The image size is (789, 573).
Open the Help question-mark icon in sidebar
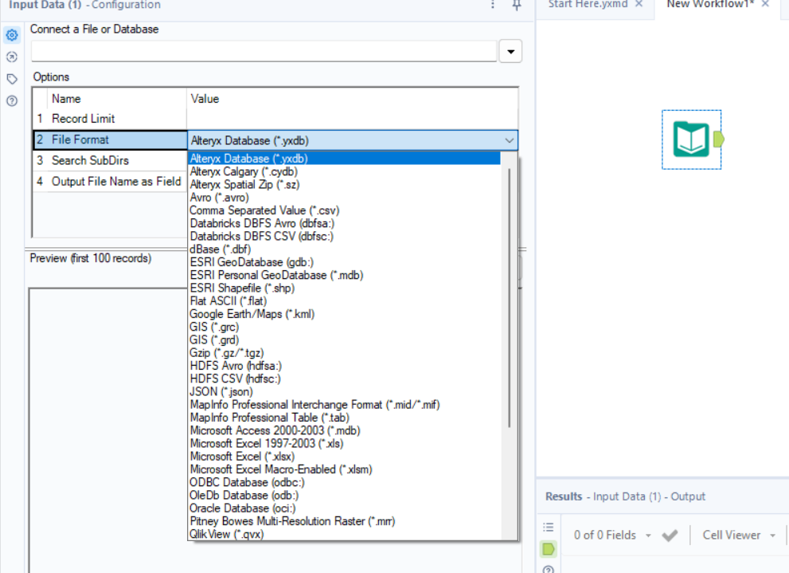click(x=12, y=100)
